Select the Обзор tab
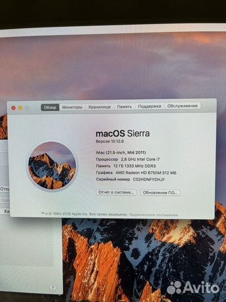The width and height of the screenshot is (226, 302). point(50,107)
